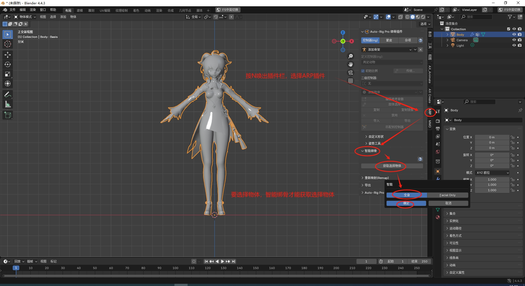Image resolution: width=525 pixels, height=286 pixels.
Task: Open the Skin tab in Auto-Rig Pro
Action: click(389, 40)
